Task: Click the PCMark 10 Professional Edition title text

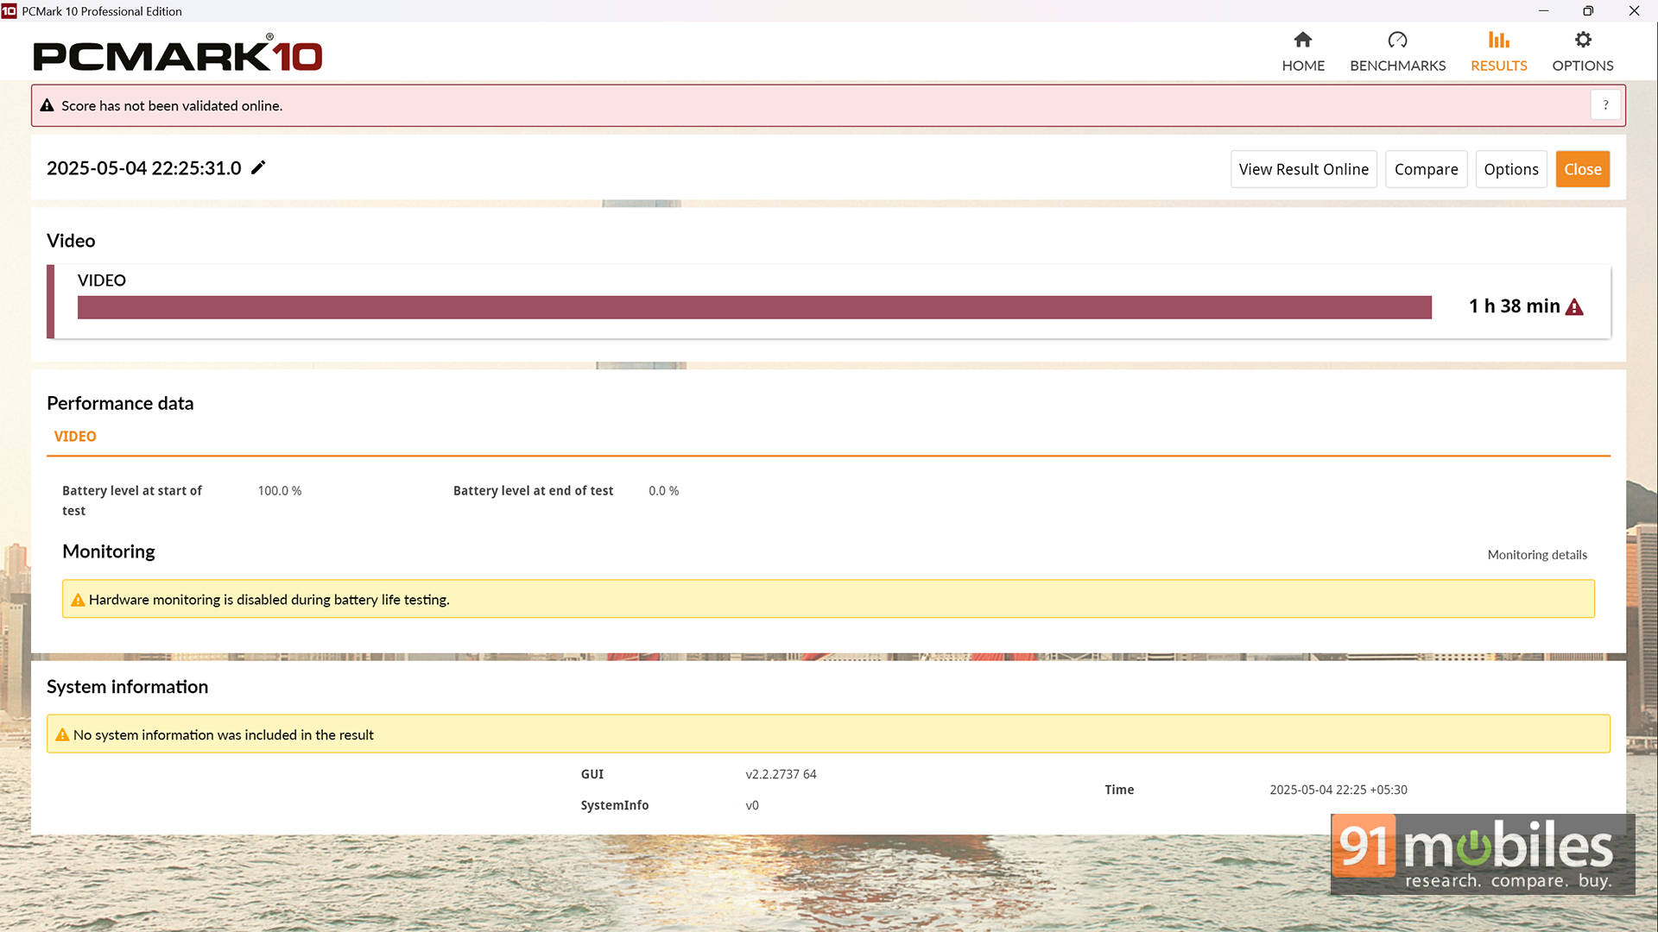Action: click(102, 11)
